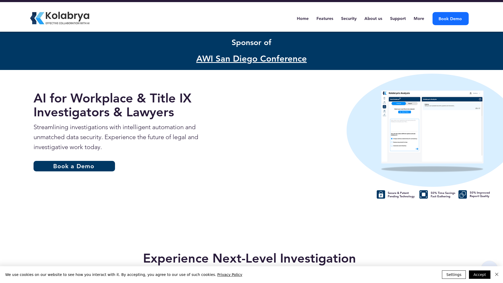Open the Privacy Policy link

click(229, 275)
